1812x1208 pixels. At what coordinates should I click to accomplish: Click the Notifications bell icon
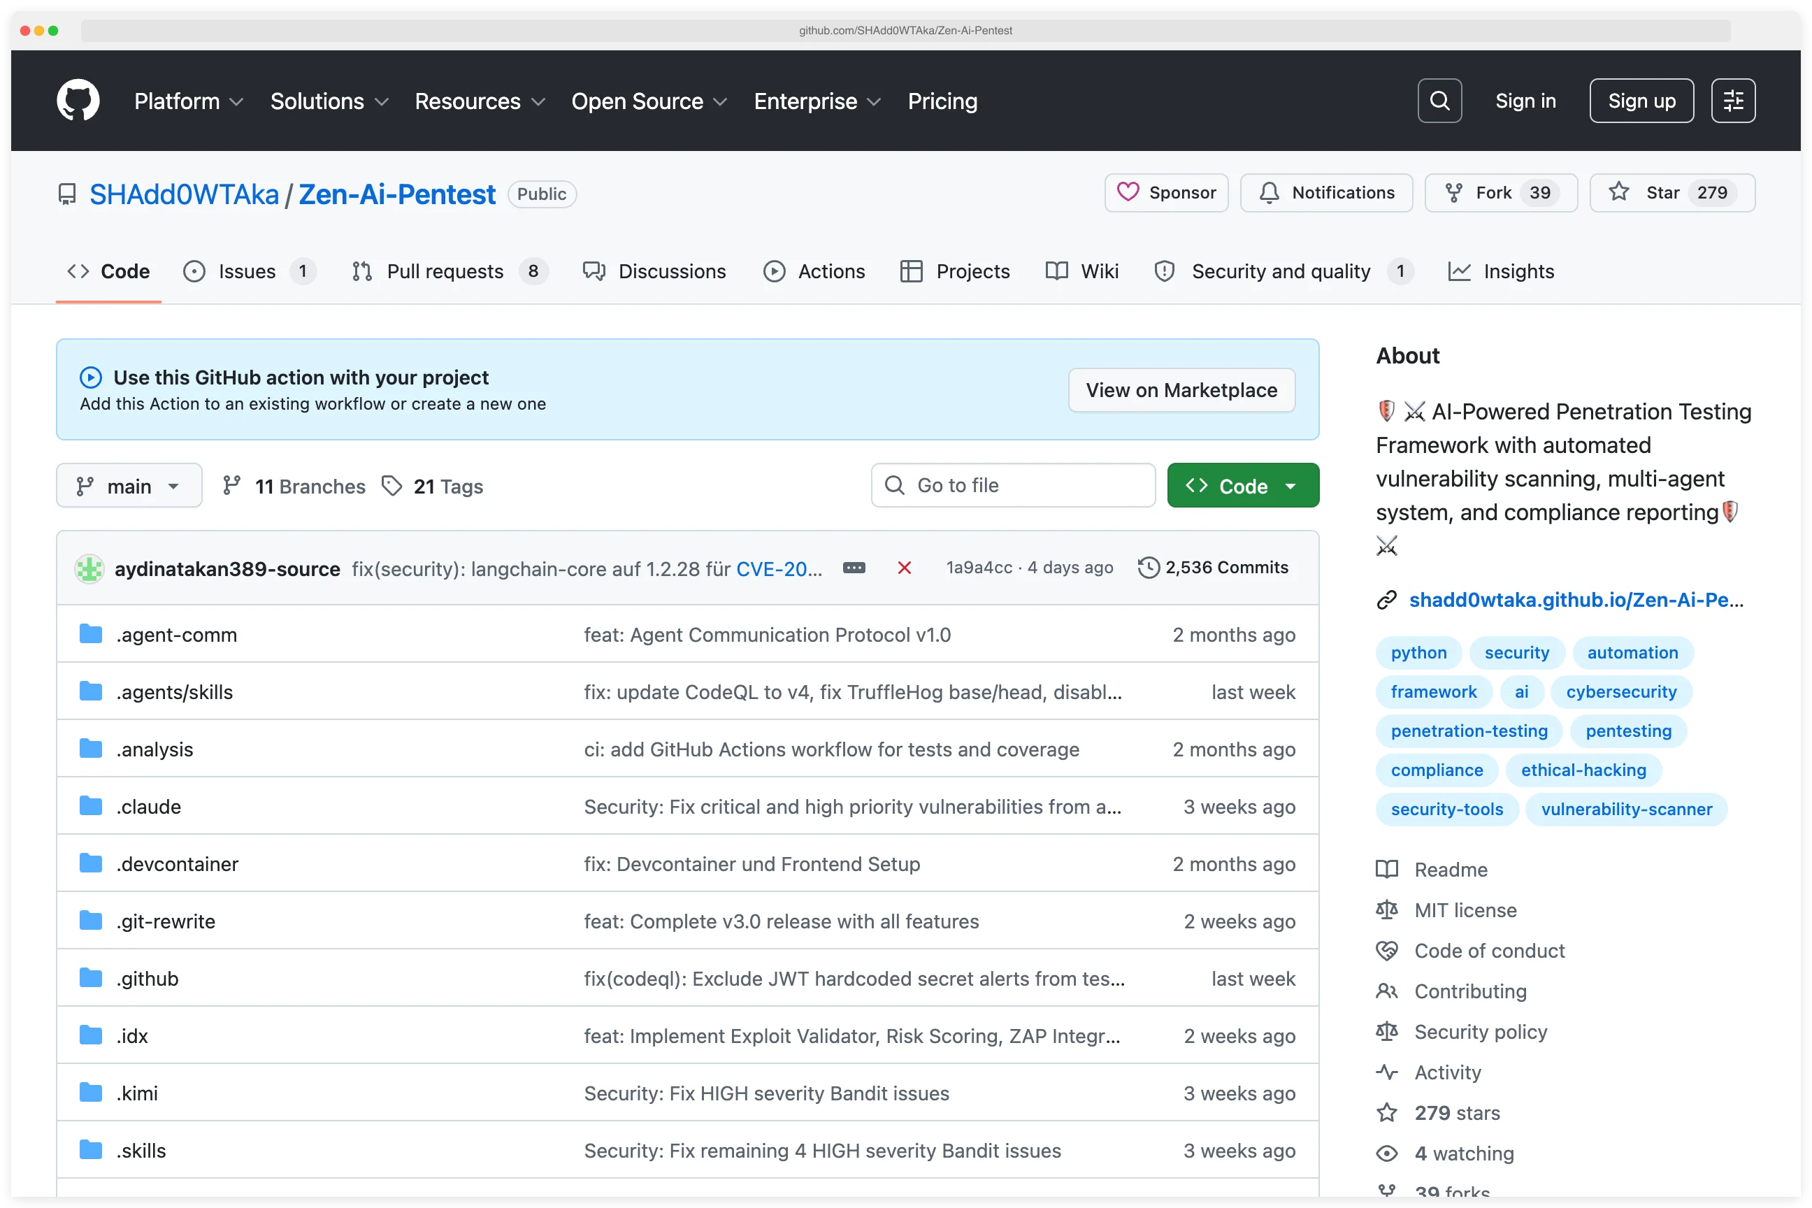point(1269,193)
